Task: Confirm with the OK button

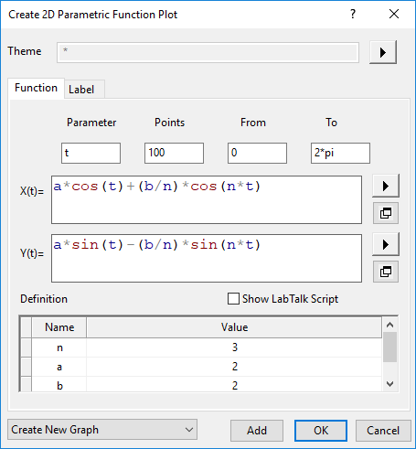Action: coord(321,431)
